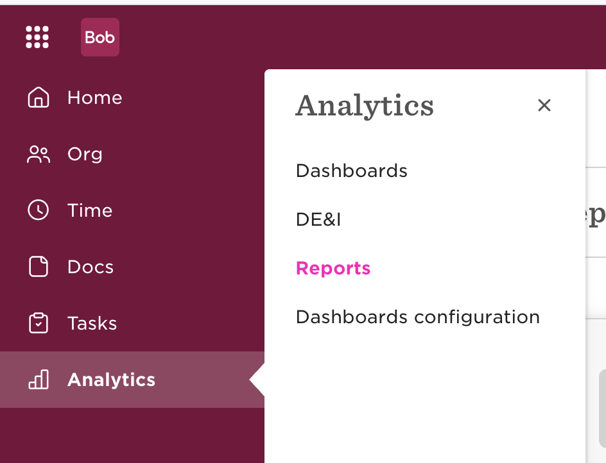Navigate to Home via sidebar label
The width and height of the screenshot is (606, 463).
click(95, 97)
